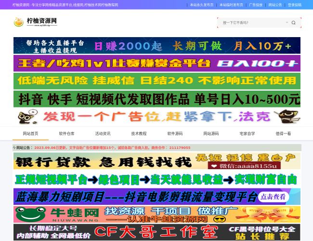The image size is (313, 241).
Task: Open the search category dropdown arrow
Action: coord(287,23)
